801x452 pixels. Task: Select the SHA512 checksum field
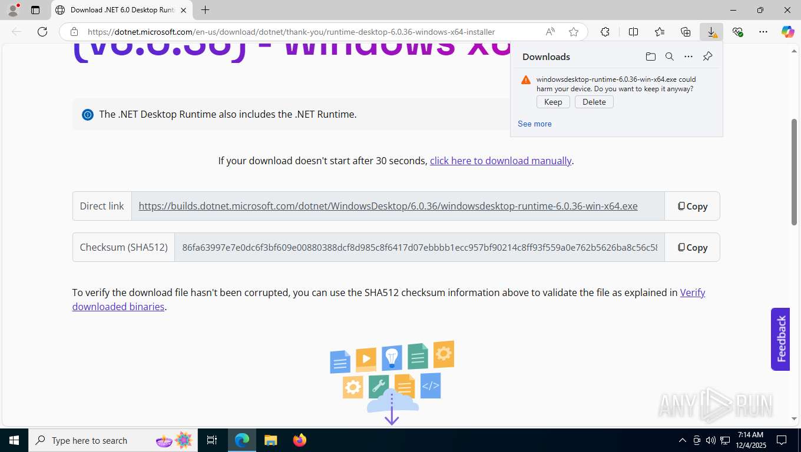419,247
